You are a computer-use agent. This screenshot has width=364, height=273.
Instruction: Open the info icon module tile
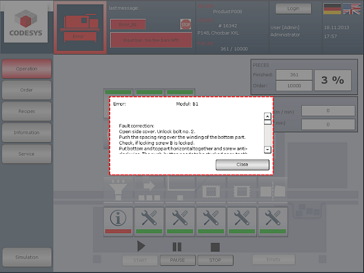pos(118,222)
